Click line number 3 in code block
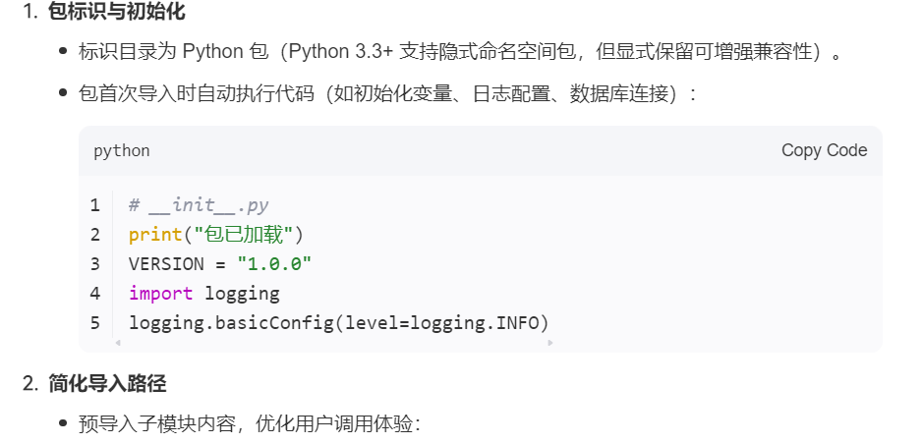Image resolution: width=923 pixels, height=444 pixels. [x=94, y=264]
